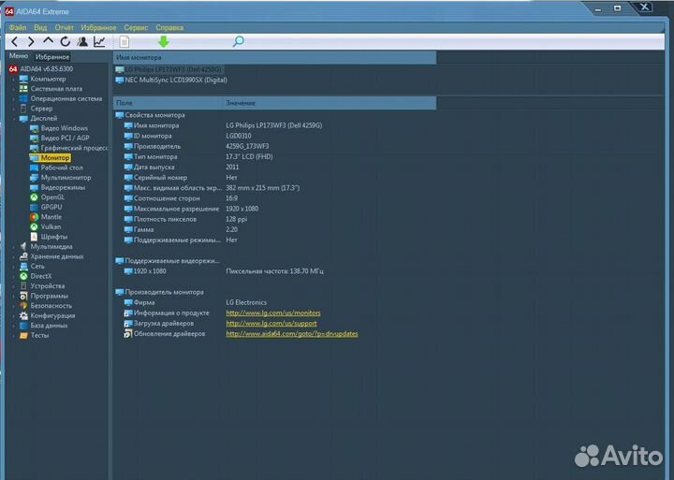Image resolution: width=674 pixels, height=480 pixels.
Task: Go up one level with Up arrow
Action: 48,41
